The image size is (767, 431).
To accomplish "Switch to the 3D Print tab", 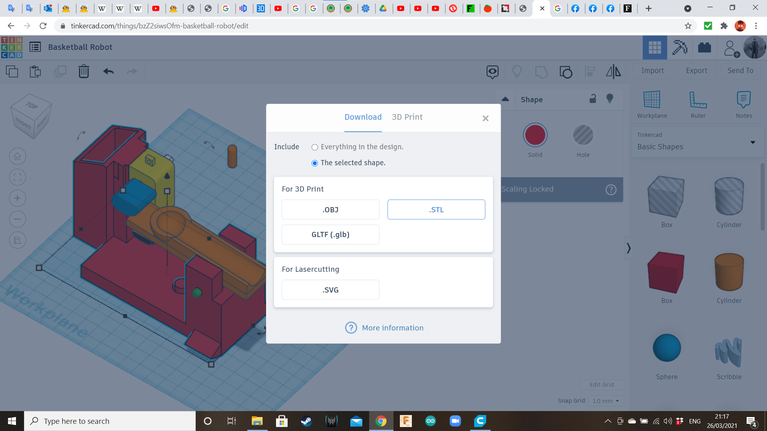I will 407,117.
